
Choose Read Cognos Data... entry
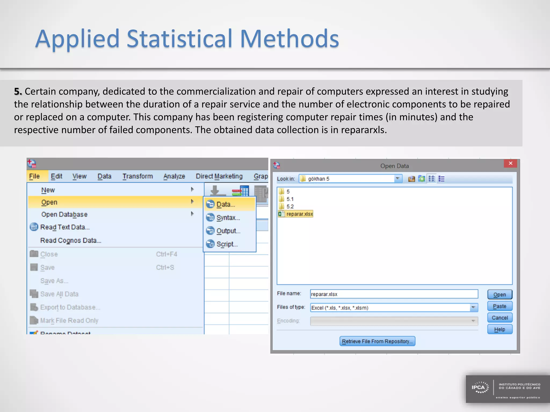point(71,240)
